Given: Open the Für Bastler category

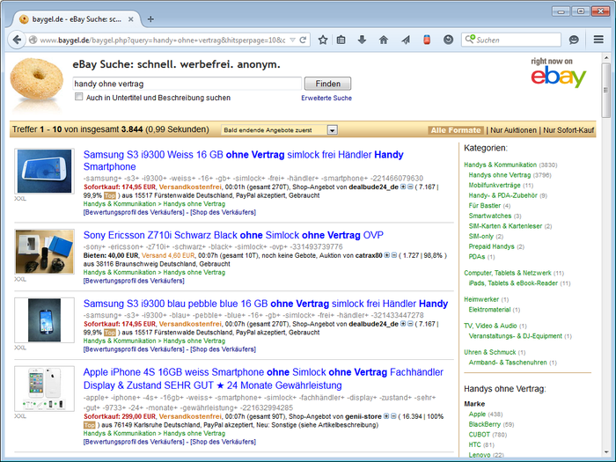Looking at the screenshot, I should coord(484,205).
